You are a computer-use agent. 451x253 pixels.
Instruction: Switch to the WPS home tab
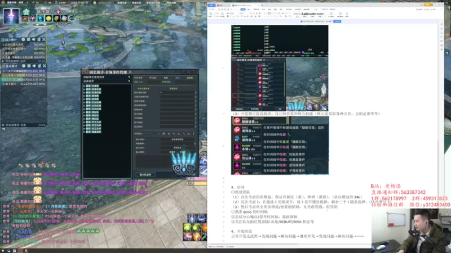tap(212, 5)
